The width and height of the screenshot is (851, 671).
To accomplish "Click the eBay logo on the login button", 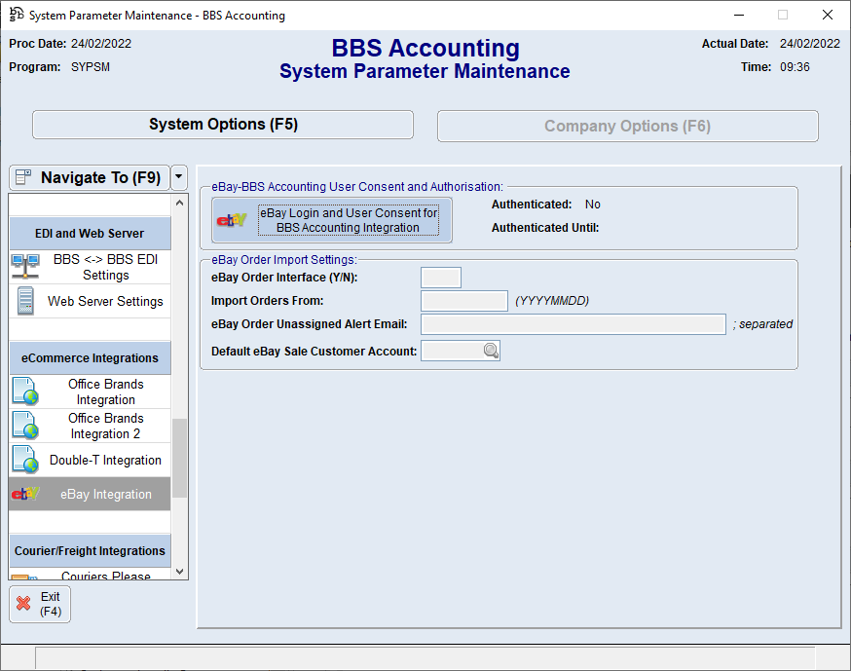I will [x=231, y=219].
